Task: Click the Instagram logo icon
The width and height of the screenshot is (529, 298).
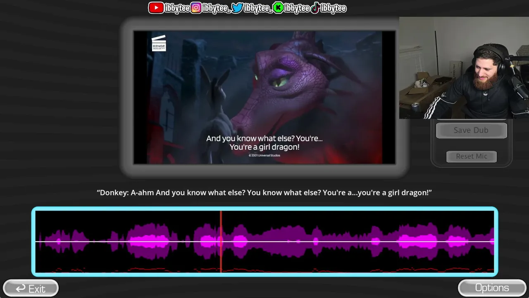Action: 196,8
